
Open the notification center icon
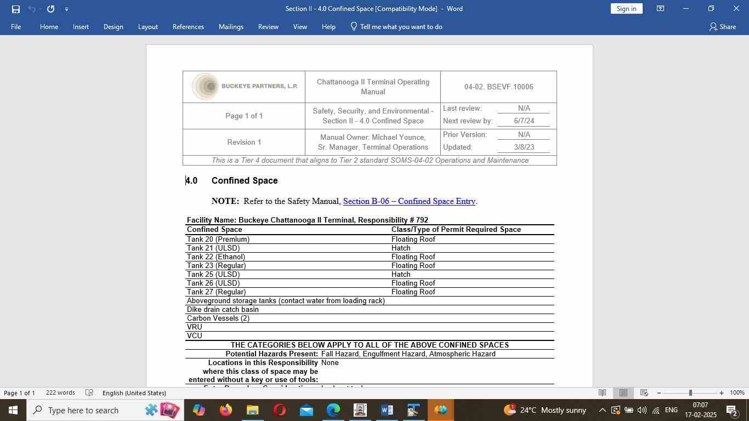tap(731, 410)
